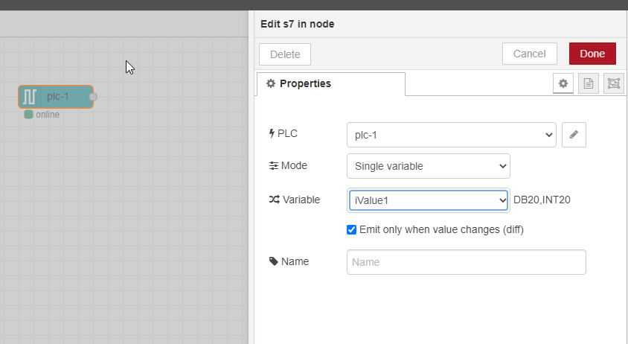
Task: Open node properties gear icon tab
Action: (x=563, y=83)
